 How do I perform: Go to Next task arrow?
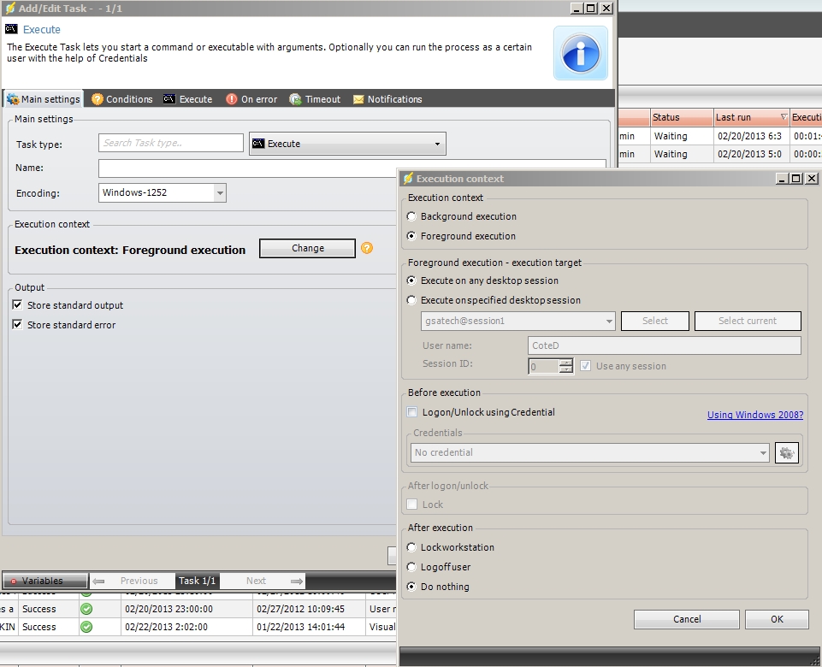click(x=296, y=581)
